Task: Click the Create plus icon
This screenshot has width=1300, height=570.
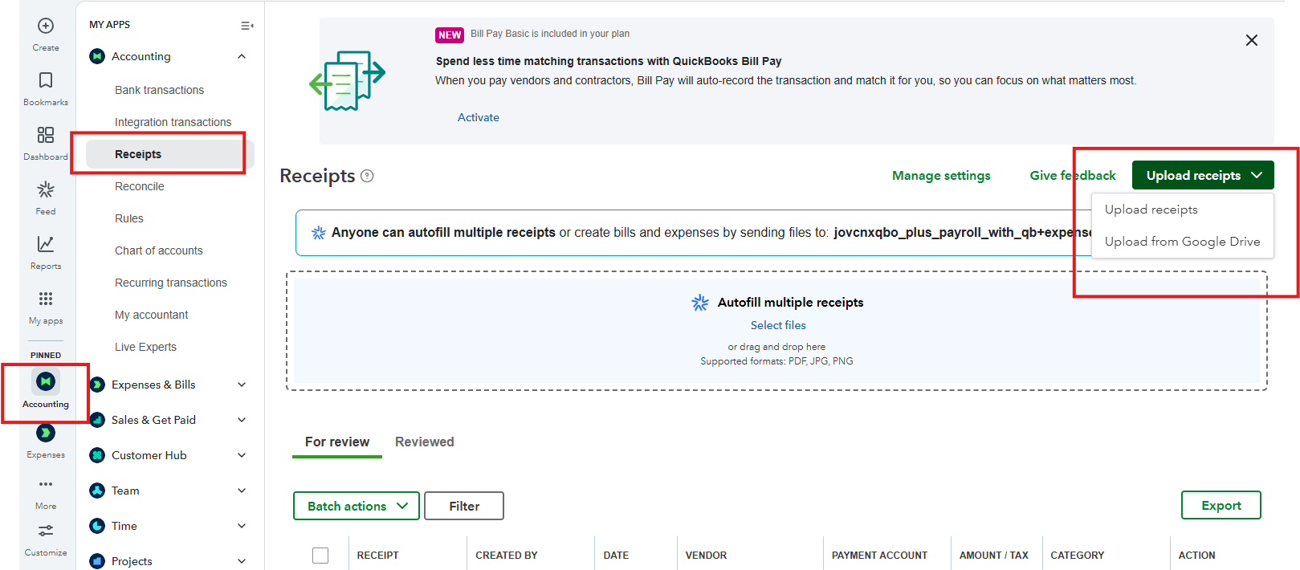Action: pos(46,26)
